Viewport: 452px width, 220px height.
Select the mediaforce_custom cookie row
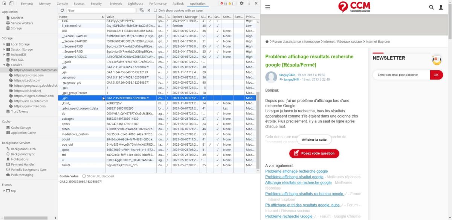[x=157, y=134]
